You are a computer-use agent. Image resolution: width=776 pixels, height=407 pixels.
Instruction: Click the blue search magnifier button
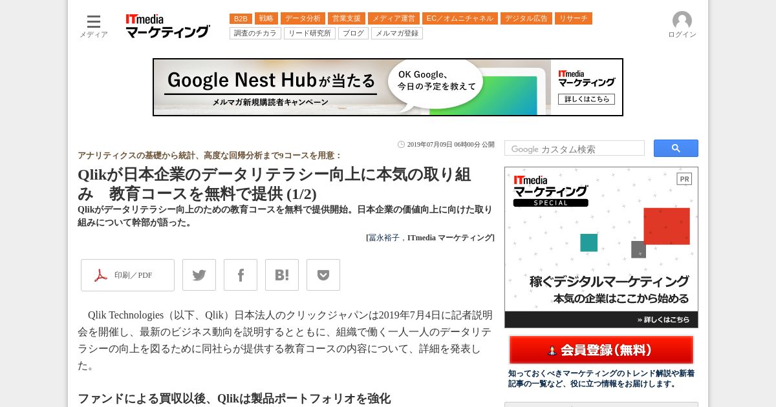point(676,149)
